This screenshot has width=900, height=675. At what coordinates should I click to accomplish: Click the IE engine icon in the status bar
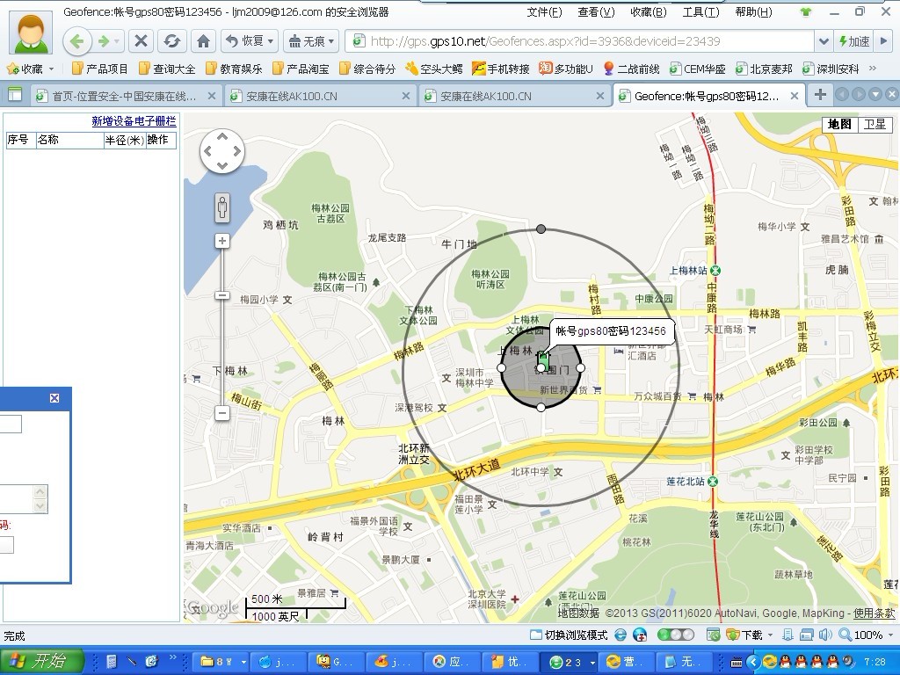[x=621, y=635]
